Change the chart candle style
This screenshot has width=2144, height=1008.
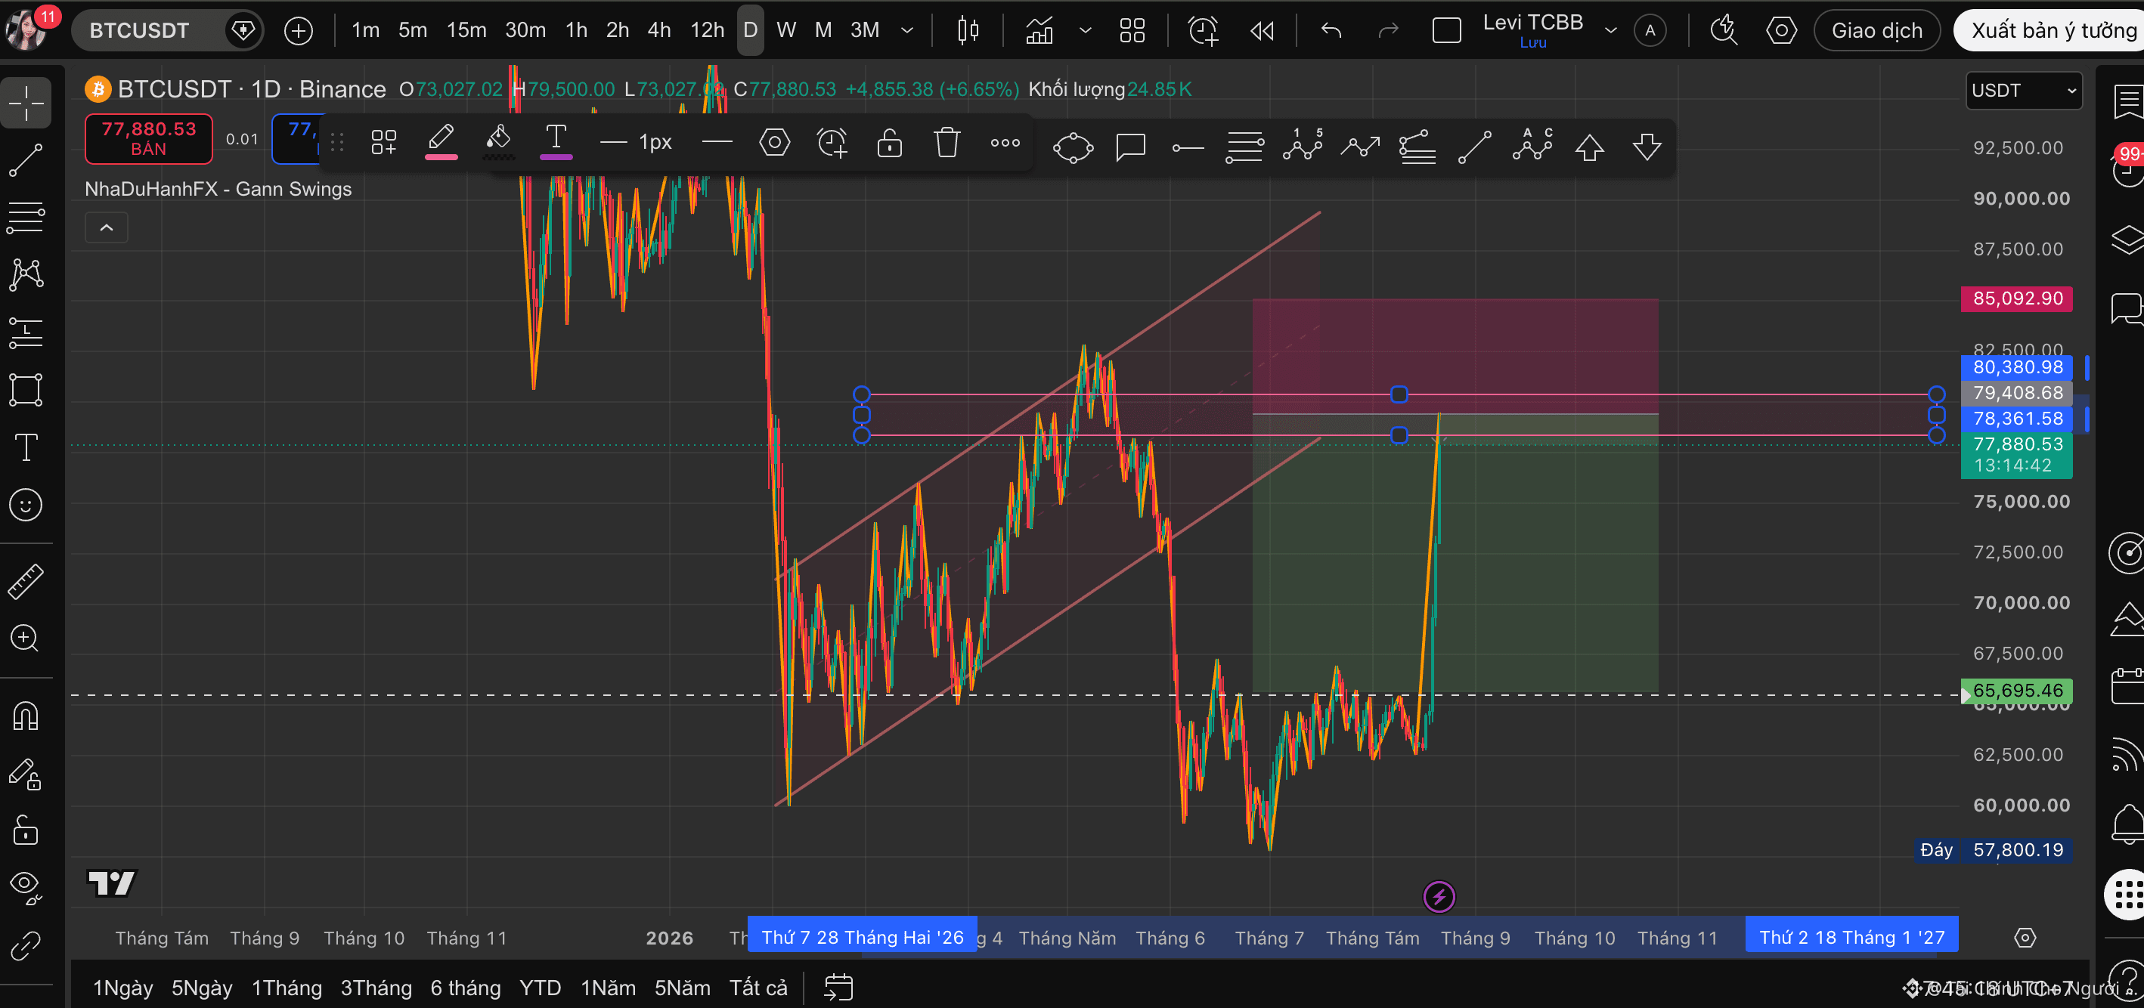[x=968, y=31]
